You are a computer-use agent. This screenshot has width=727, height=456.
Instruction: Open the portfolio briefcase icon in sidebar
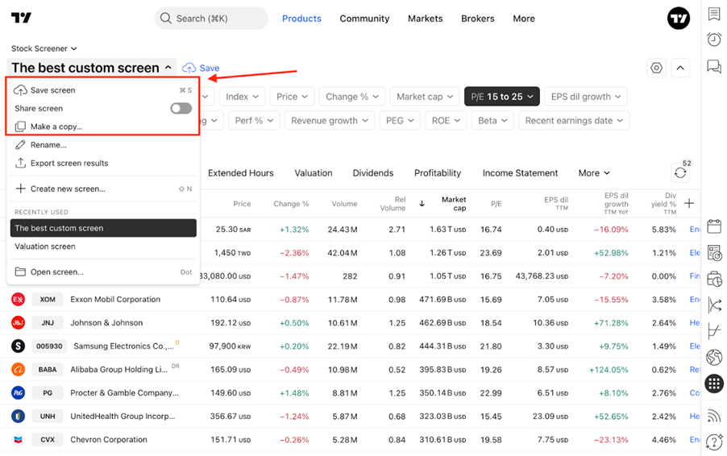tap(714, 280)
